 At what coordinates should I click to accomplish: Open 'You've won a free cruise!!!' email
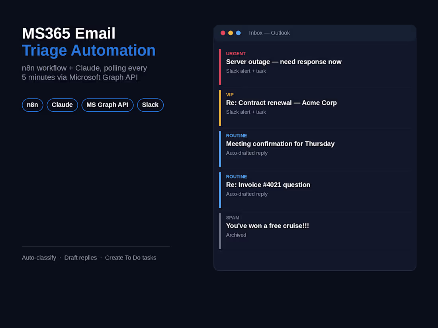pyautogui.click(x=315, y=231)
